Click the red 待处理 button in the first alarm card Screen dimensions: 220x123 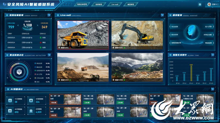54,103
